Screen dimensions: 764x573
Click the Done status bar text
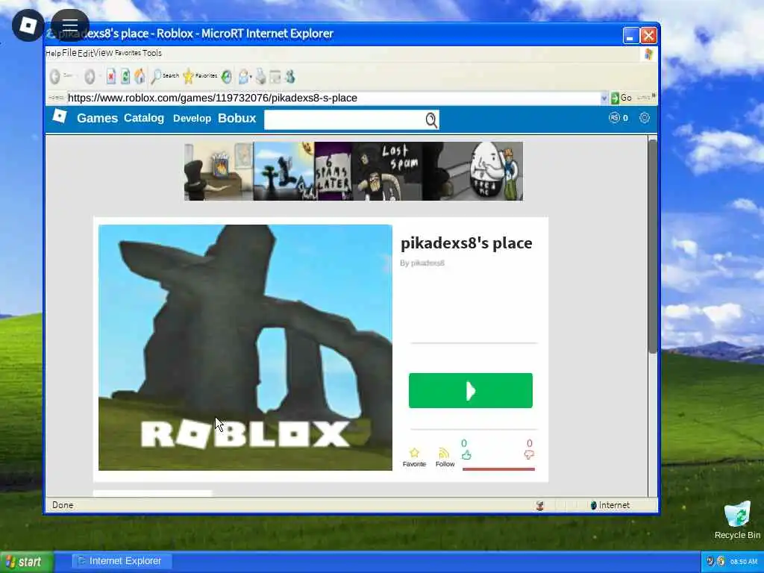pyautogui.click(x=63, y=505)
